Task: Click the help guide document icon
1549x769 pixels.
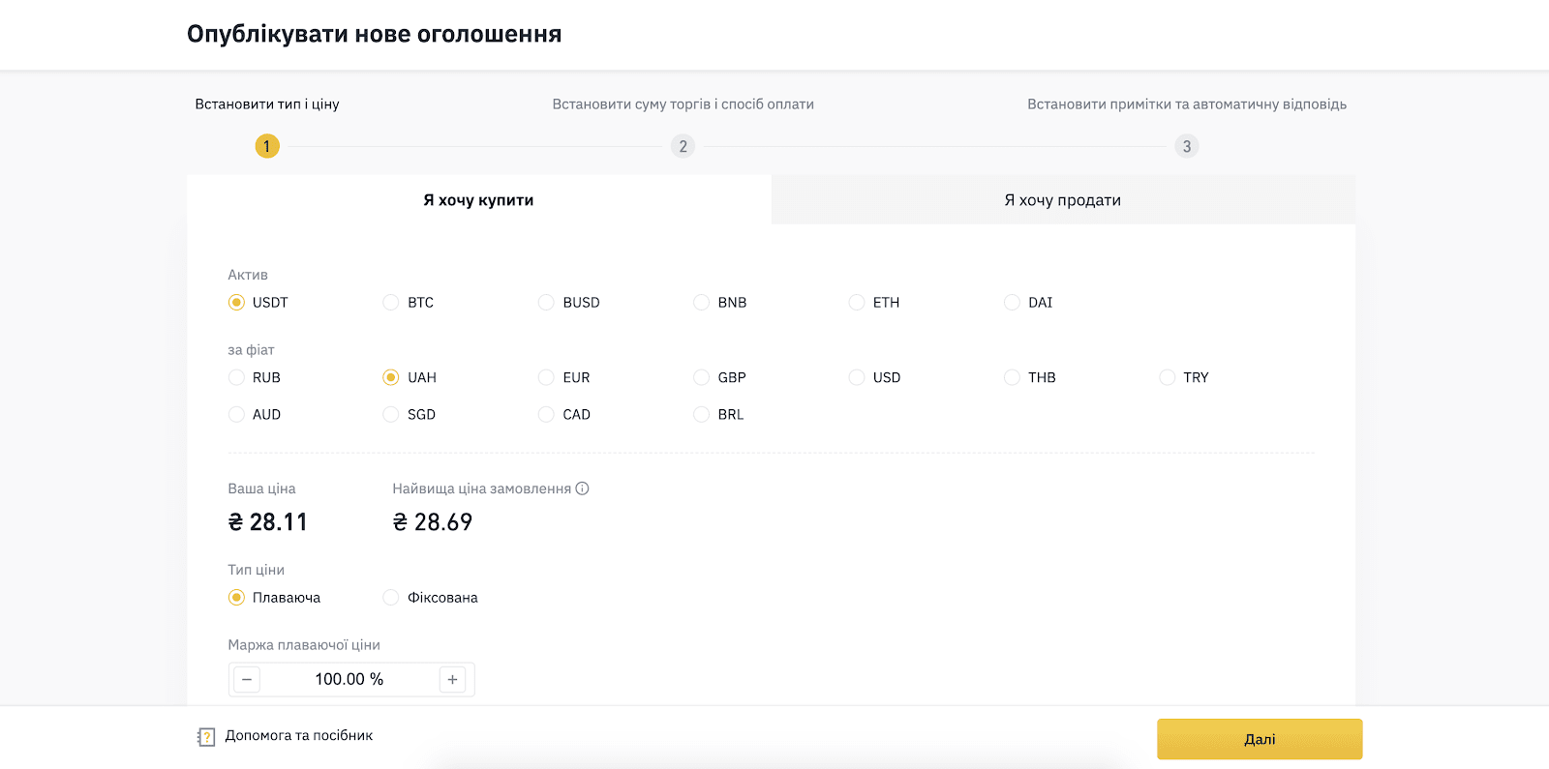Action: (205, 737)
